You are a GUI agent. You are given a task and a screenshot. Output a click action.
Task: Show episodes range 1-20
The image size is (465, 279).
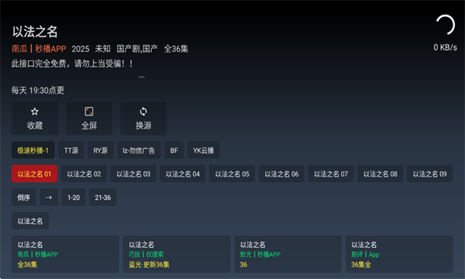click(x=74, y=197)
